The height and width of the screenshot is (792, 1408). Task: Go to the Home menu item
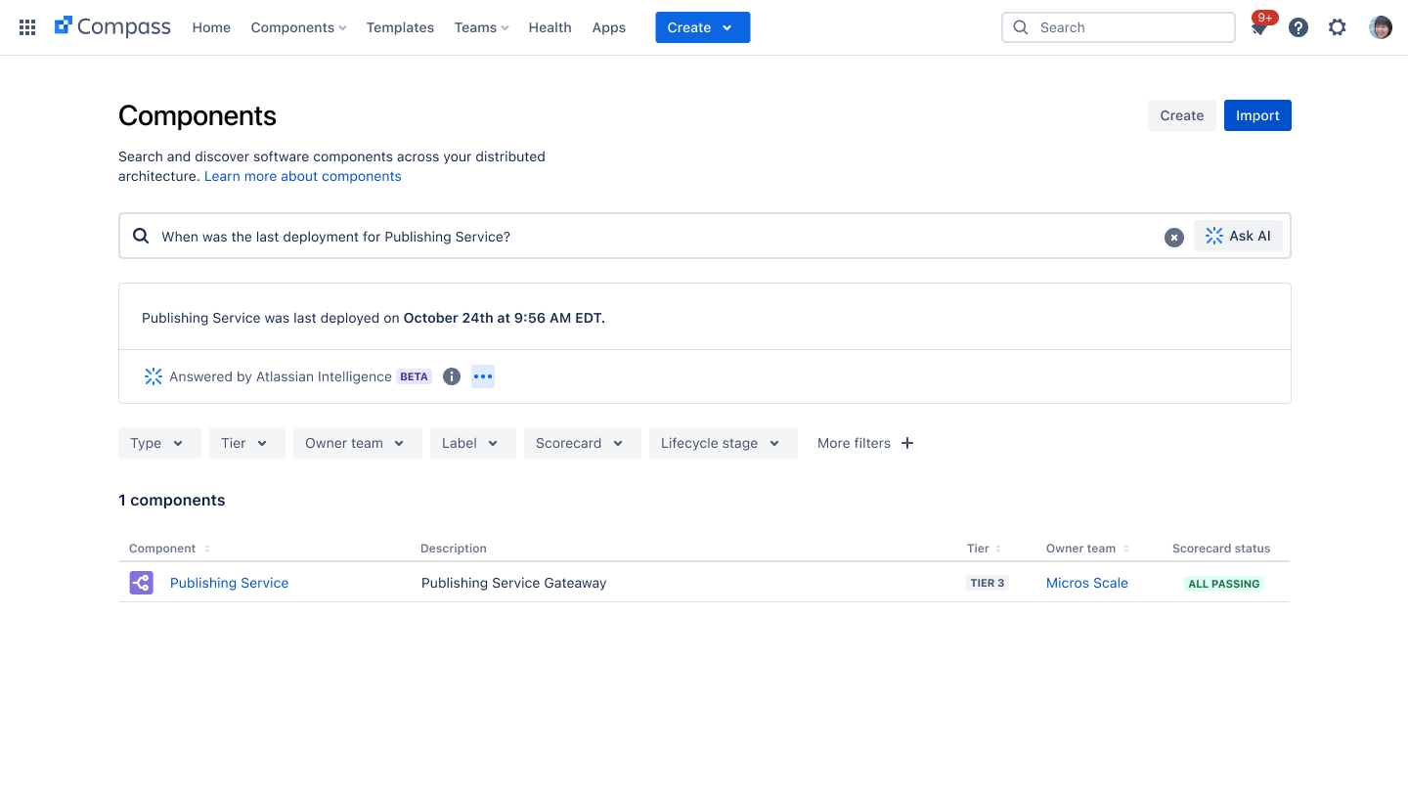pos(211,27)
